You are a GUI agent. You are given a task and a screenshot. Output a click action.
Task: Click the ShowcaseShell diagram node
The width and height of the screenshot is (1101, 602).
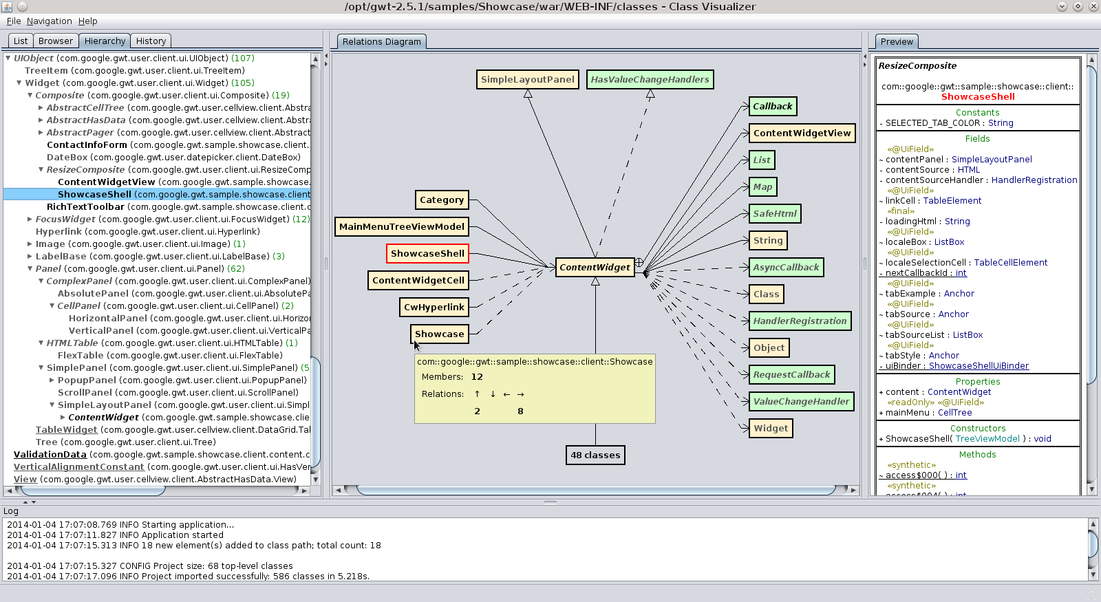(x=427, y=254)
